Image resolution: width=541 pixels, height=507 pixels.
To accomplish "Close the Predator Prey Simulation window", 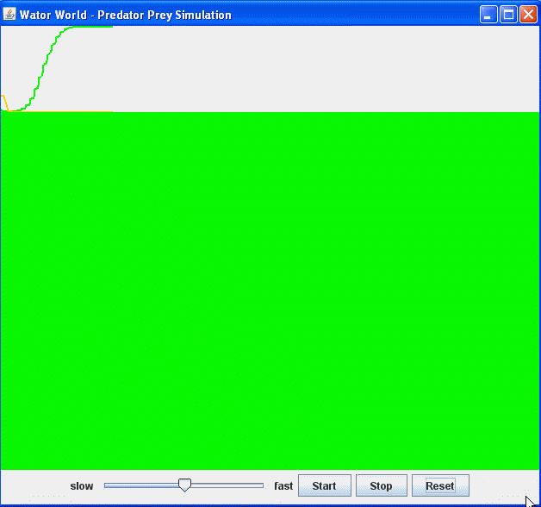I will click(527, 15).
